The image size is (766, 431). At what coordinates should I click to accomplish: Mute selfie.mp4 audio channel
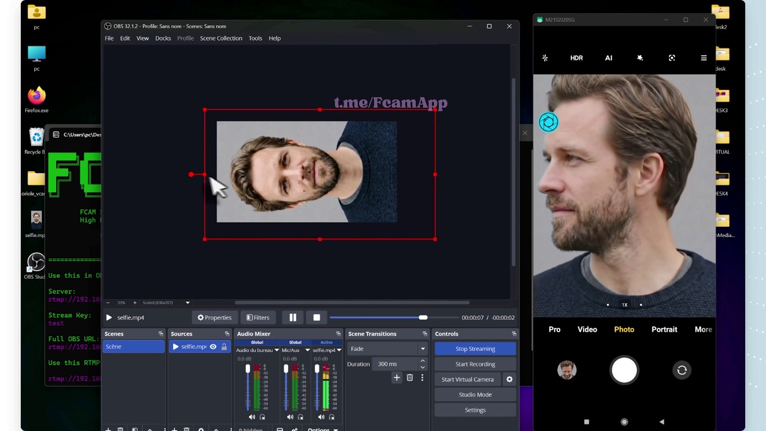pos(321,417)
